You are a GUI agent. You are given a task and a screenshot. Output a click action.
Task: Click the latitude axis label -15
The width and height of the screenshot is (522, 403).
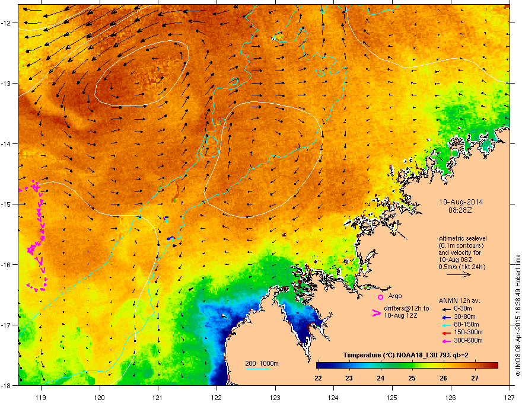click(x=6, y=204)
